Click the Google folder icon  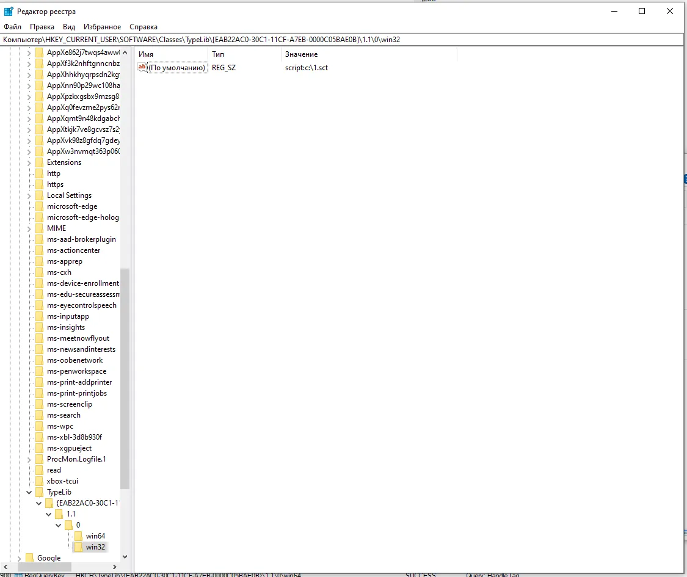30,558
